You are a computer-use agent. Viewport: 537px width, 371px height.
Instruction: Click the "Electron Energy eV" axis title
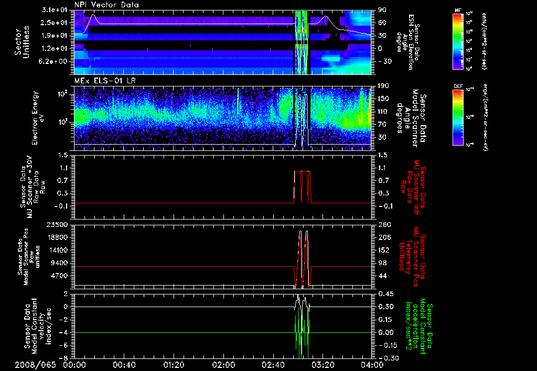(39, 118)
